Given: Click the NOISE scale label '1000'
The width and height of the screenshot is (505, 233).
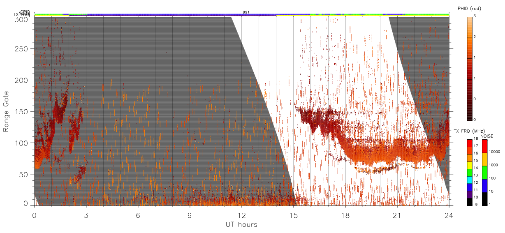Looking at the screenshot, I should 493,165.
